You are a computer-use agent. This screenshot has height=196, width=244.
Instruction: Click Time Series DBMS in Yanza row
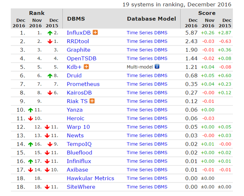pyautogui.click(x=147, y=110)
